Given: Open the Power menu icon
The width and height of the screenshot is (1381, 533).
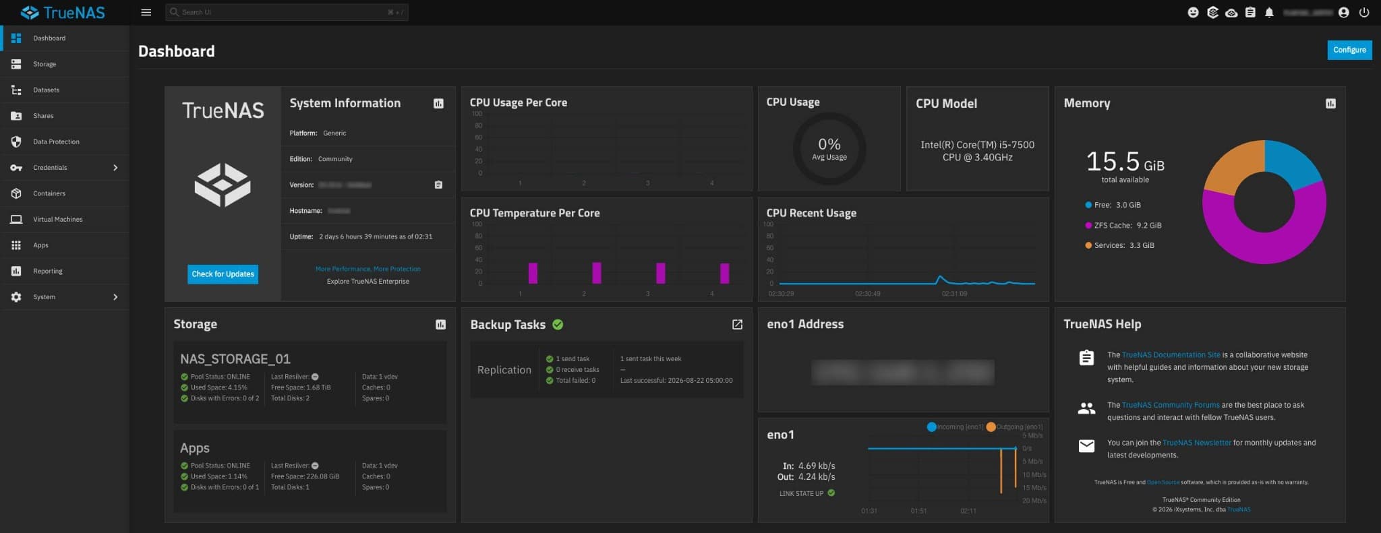Looking at the screenshot, I should click(x=1364, y=12).
